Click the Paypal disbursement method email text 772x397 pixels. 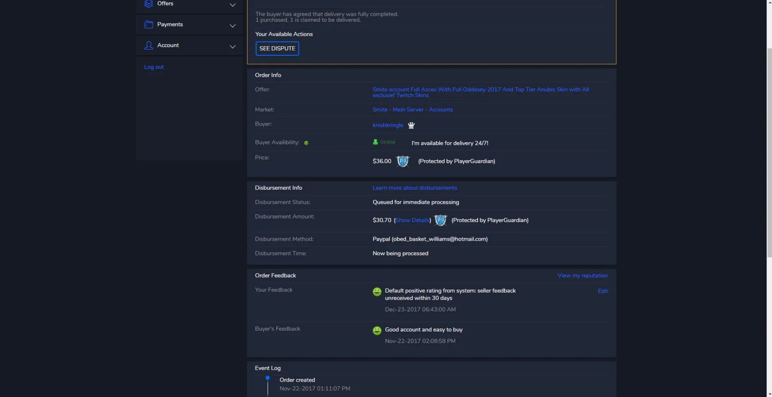430,239
